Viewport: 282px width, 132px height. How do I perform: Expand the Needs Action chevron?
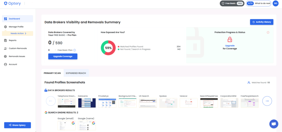tap(26, 33)
